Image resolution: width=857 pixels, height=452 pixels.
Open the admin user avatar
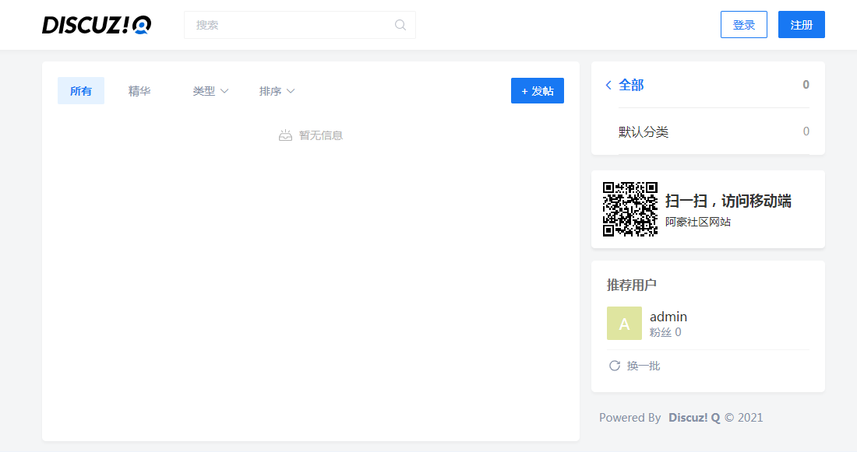(624, 324)
